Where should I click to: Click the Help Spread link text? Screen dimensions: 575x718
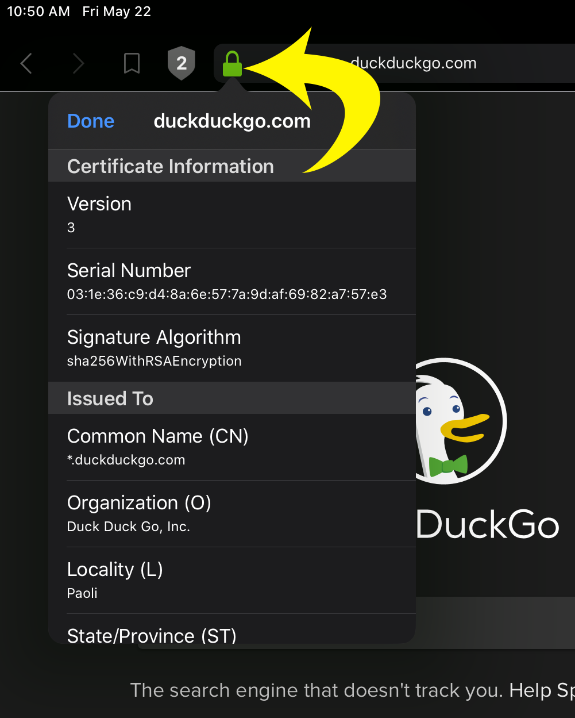click(x=542, y=690)
